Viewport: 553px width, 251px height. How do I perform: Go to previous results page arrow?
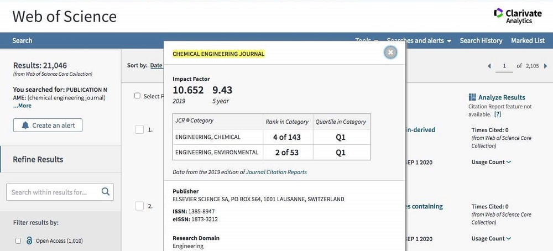pos(489,66)
